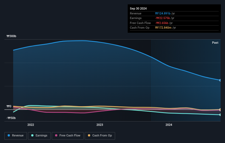Image resolution: width=225 pixels, height=143 pixels.
Task: Click the ₩124.891b revenue value
Action: pos(163,13)
